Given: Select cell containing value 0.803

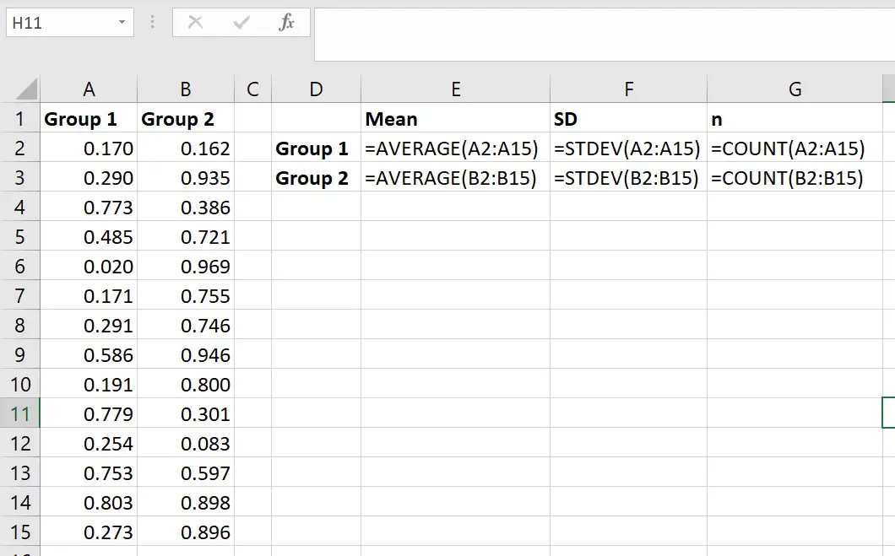Looking at the screenshot, I should 89,503.
